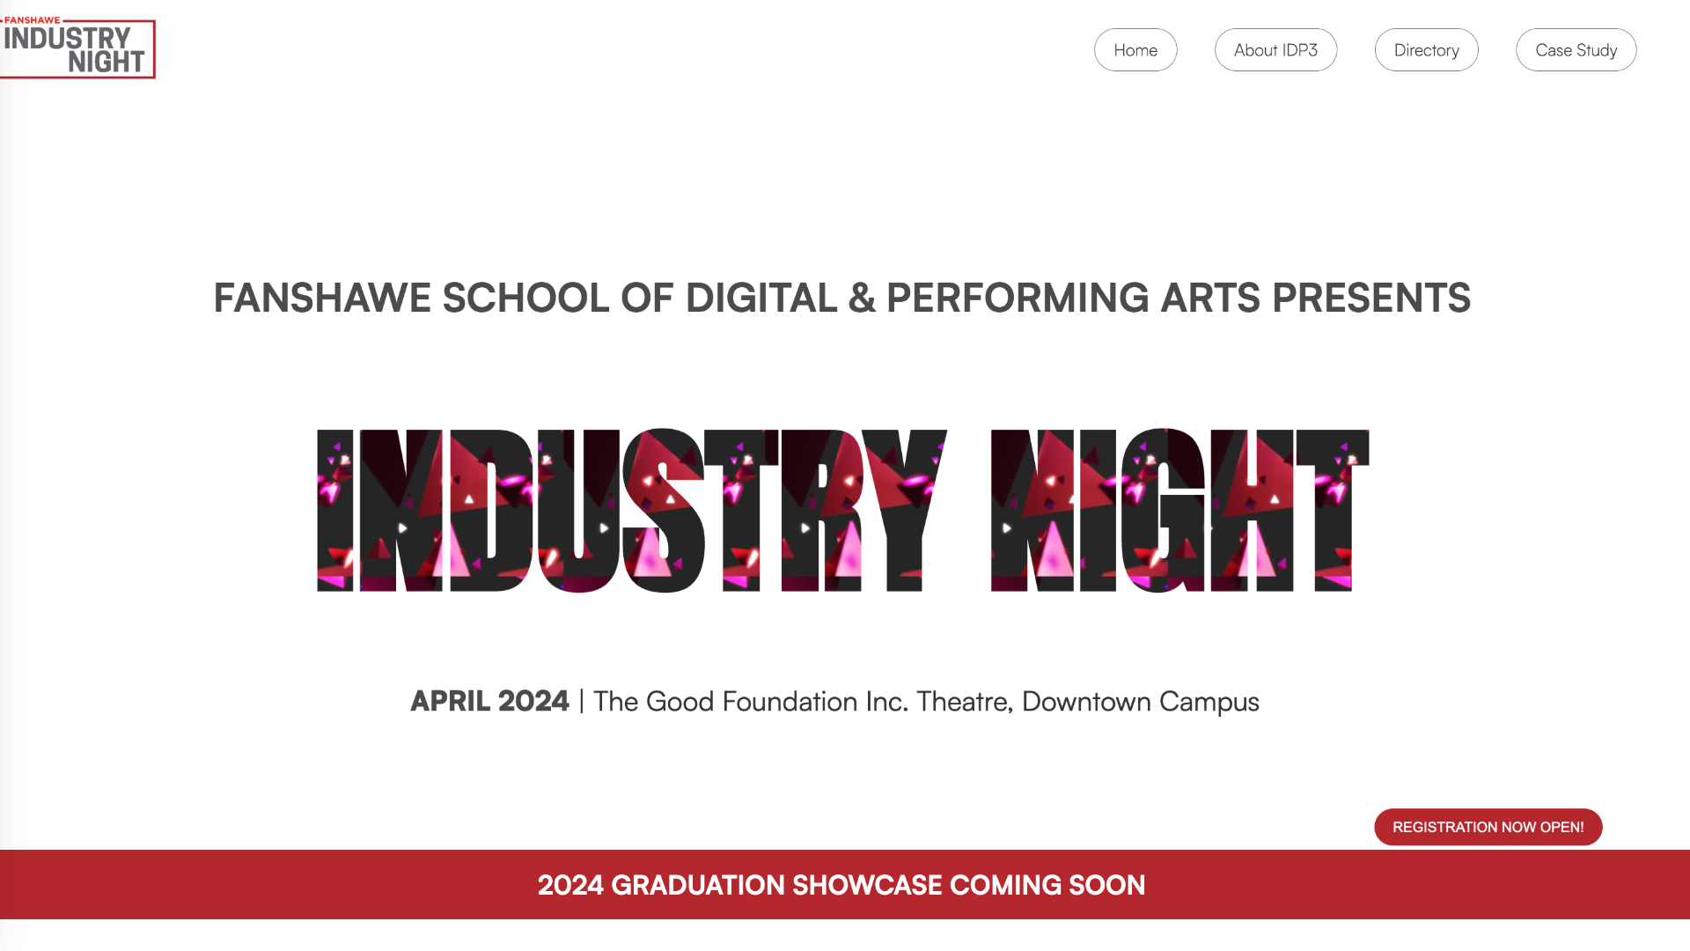This screenshot has height=951, width=1690.
Task: Click the large NIGHT graphic word
Action: 1179,511
